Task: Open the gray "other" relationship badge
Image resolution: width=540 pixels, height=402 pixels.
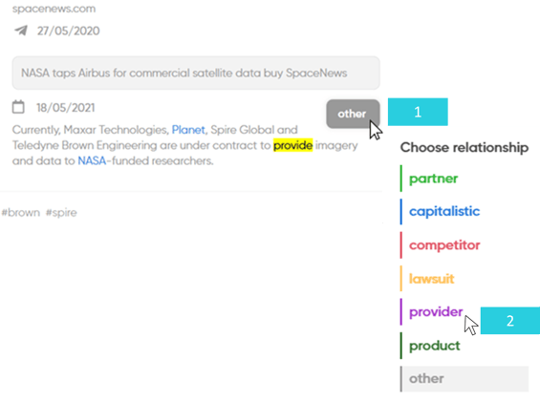Action: [x=353, y=114]
